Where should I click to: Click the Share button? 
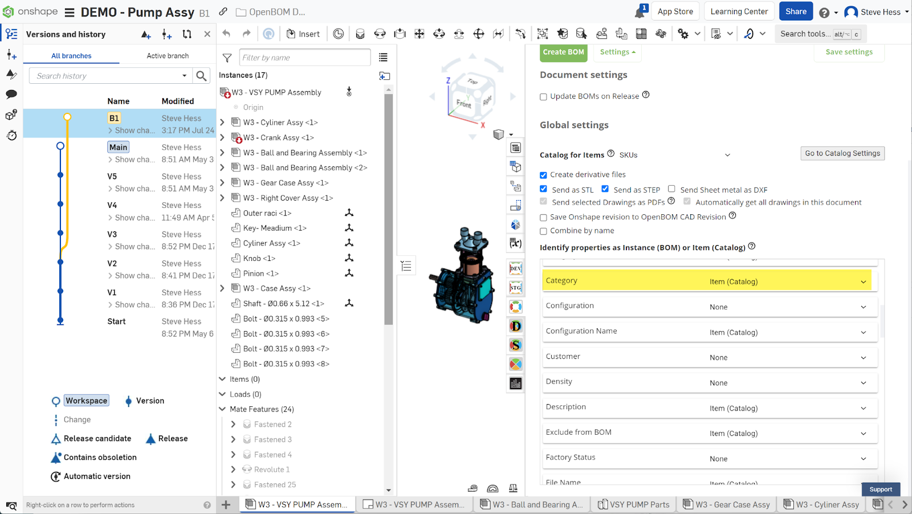796,11
